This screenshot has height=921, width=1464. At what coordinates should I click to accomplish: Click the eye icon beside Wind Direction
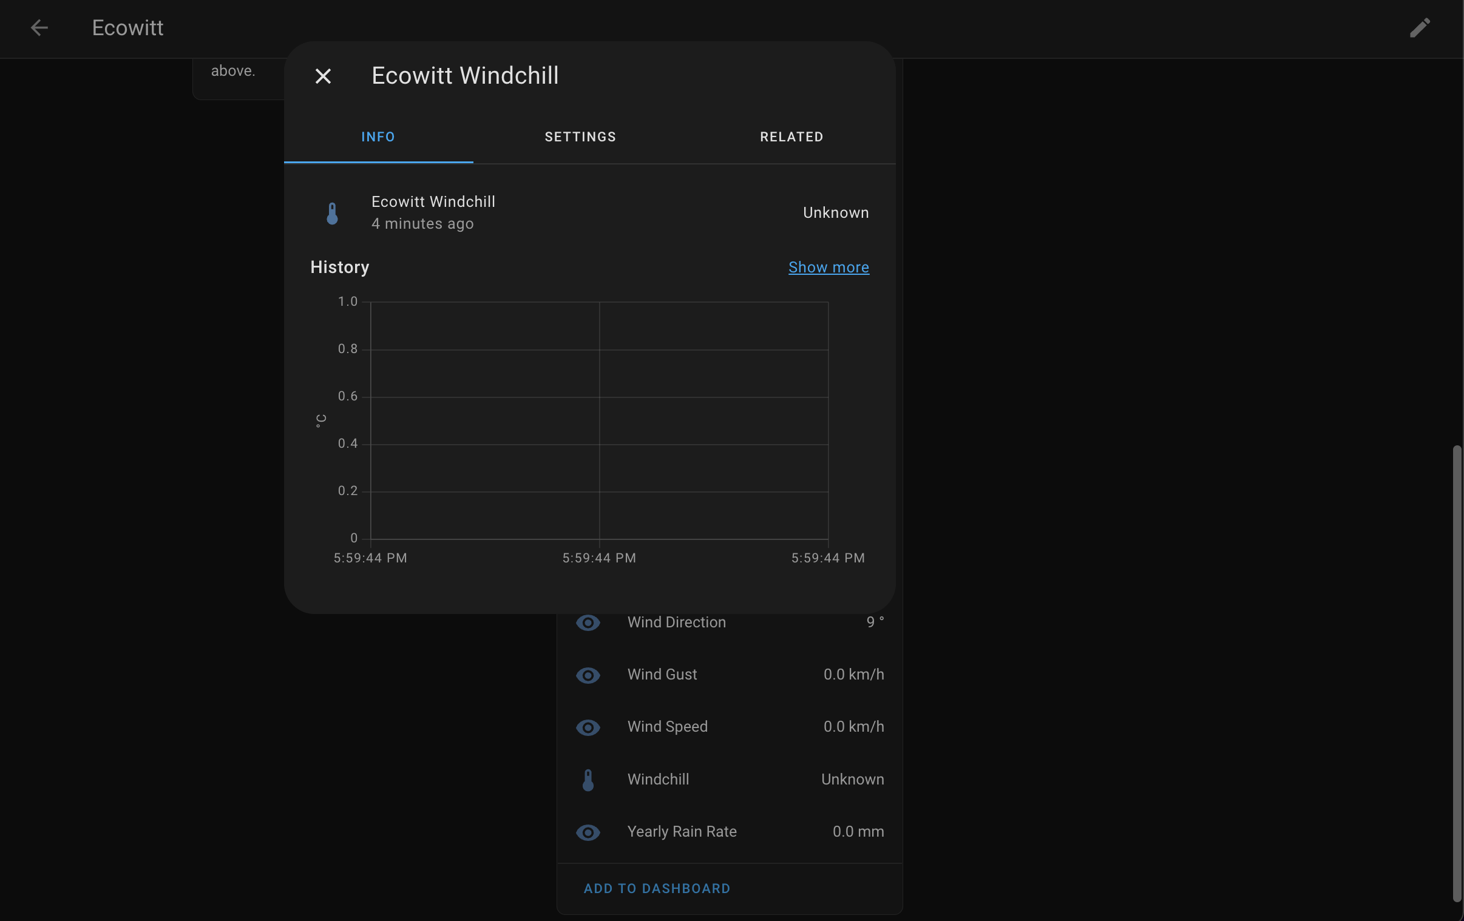point(588,622)
